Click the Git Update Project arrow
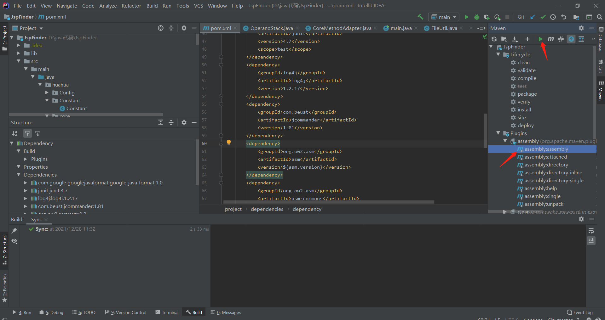 (x=533, y=17)
